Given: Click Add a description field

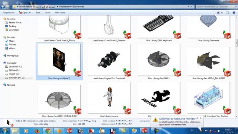Looking at the screenshot, I should tap(48, 121).
